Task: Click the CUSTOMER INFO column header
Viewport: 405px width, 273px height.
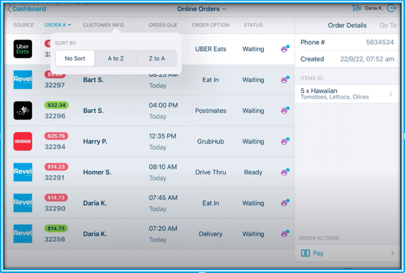Action: [104, 25]
